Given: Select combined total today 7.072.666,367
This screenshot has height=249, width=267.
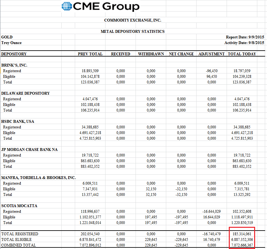Looking at the screenshot, I should point(242,245).
